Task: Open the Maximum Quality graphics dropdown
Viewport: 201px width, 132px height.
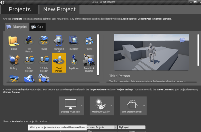Action: pos(102,106)
